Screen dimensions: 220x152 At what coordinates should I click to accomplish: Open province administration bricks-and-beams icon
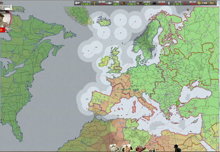click(141, 148)
